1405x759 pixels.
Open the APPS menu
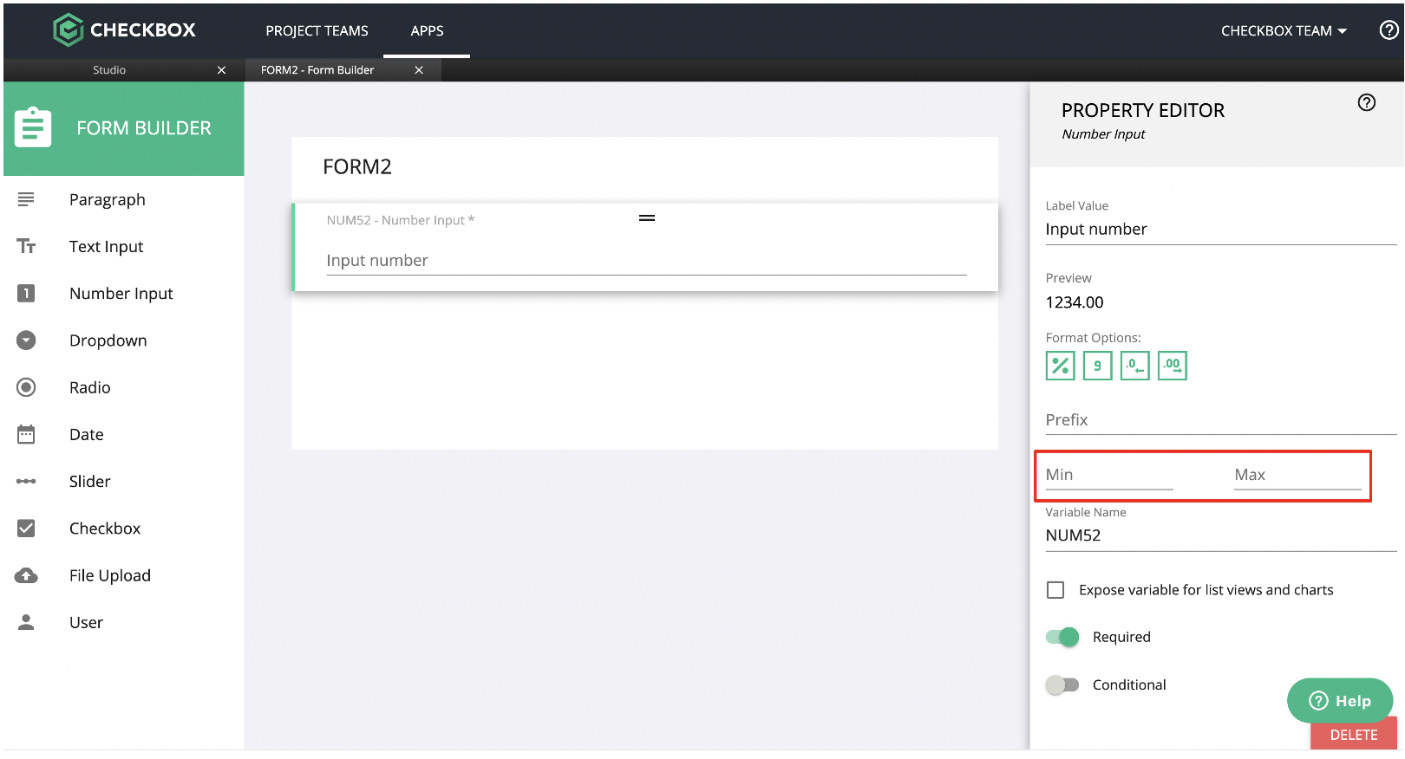coord(427,30)
